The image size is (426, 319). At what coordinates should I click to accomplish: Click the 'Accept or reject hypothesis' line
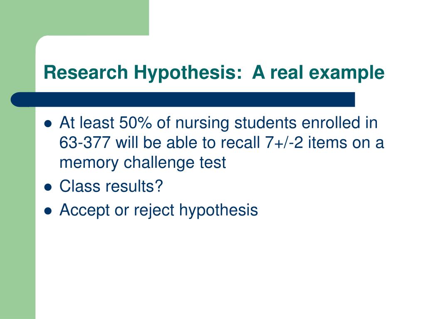tap(159, 210)
